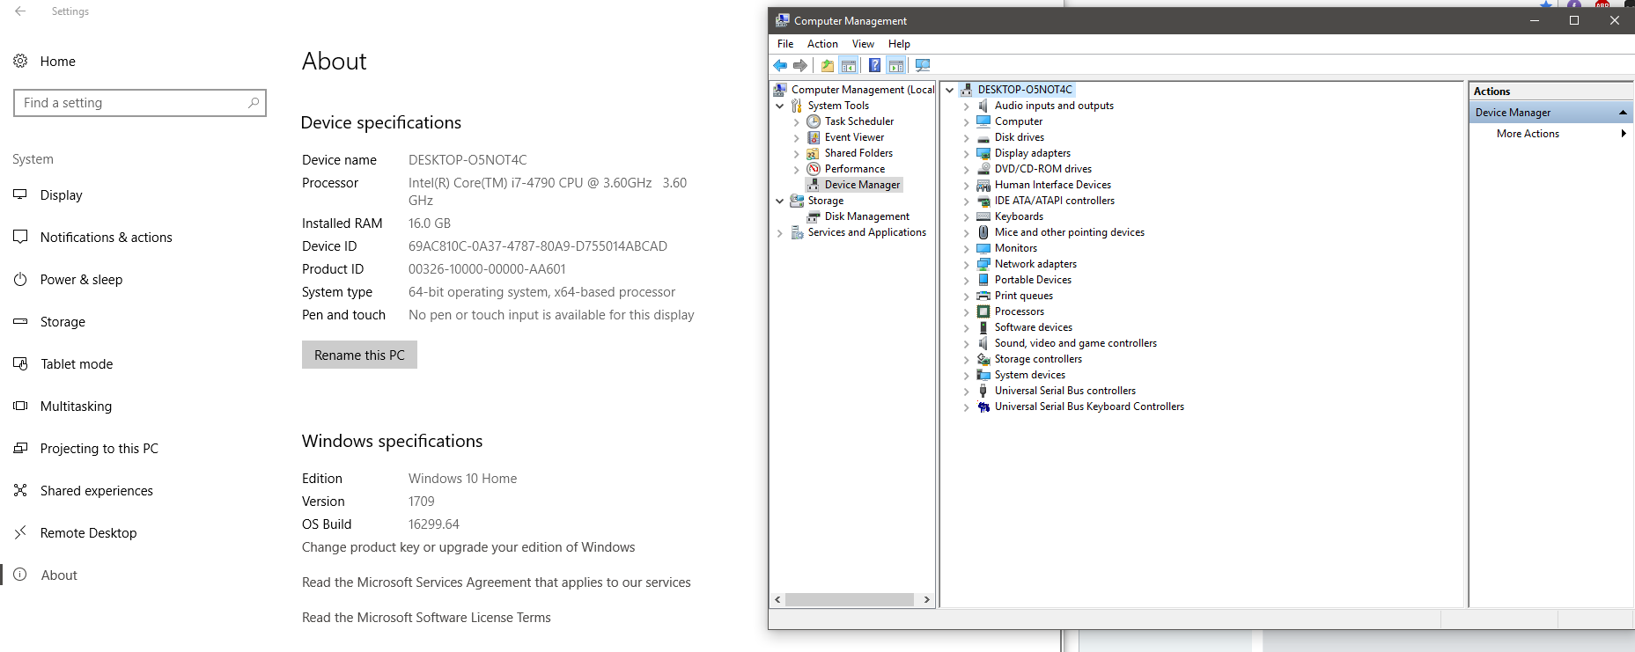The width and height of the screenshot is (1635, 652).
Task: Expand the Universal Serial Bus controllers category
Action: click(x=967, y=391)
